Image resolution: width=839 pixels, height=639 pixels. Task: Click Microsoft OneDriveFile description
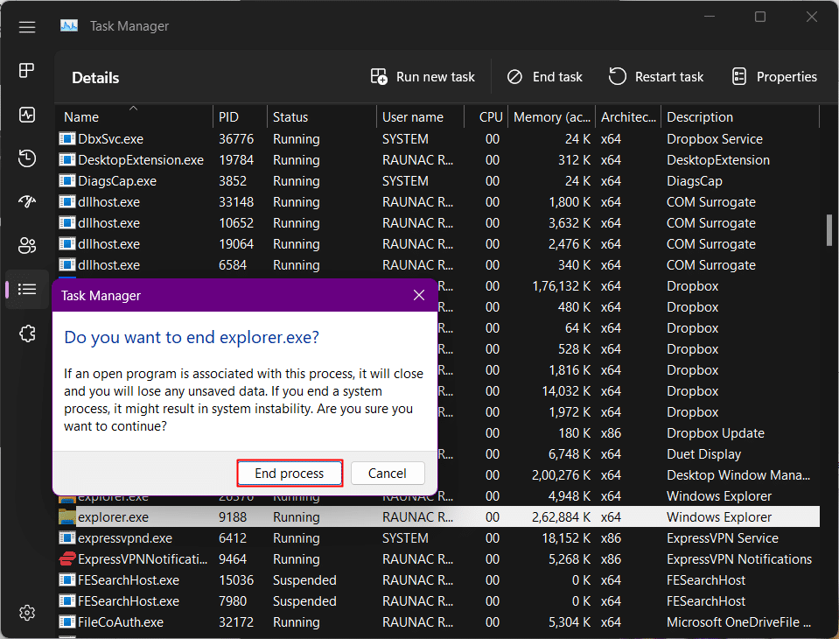point(739,621)
